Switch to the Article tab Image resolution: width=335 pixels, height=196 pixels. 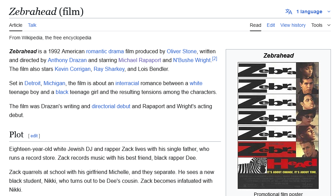pyautogui.click(x=16, y=25)
